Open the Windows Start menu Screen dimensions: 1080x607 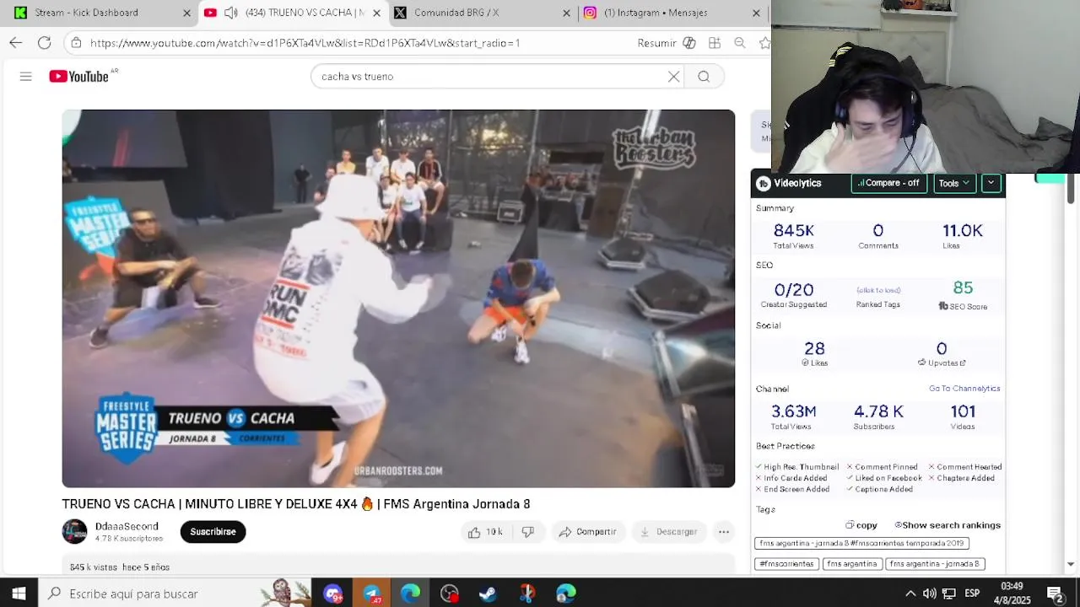[x=19, y=594]
